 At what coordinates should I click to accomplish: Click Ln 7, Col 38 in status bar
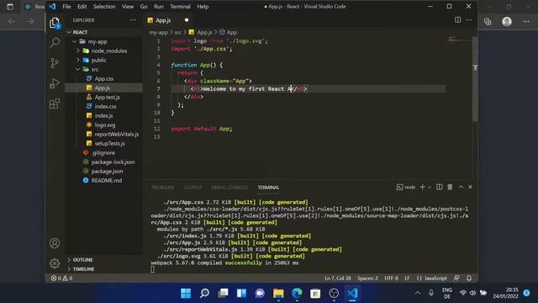coord(338,278)
